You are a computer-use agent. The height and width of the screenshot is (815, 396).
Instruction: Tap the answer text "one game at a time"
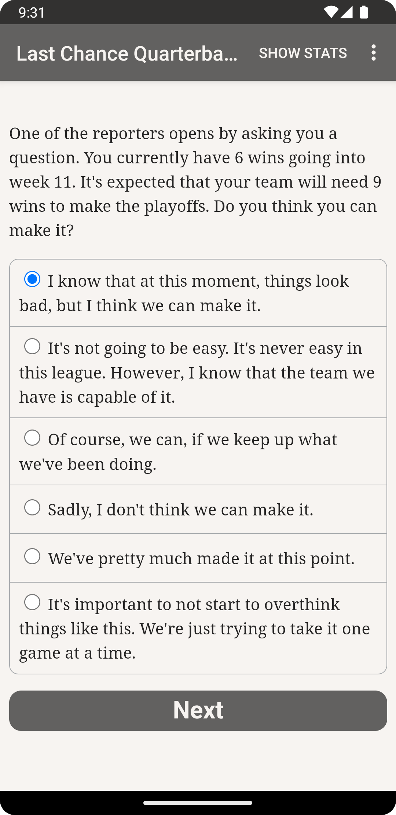point(78,653)
